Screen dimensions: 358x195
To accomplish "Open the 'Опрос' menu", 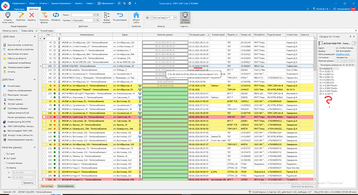I will point(33,4).
